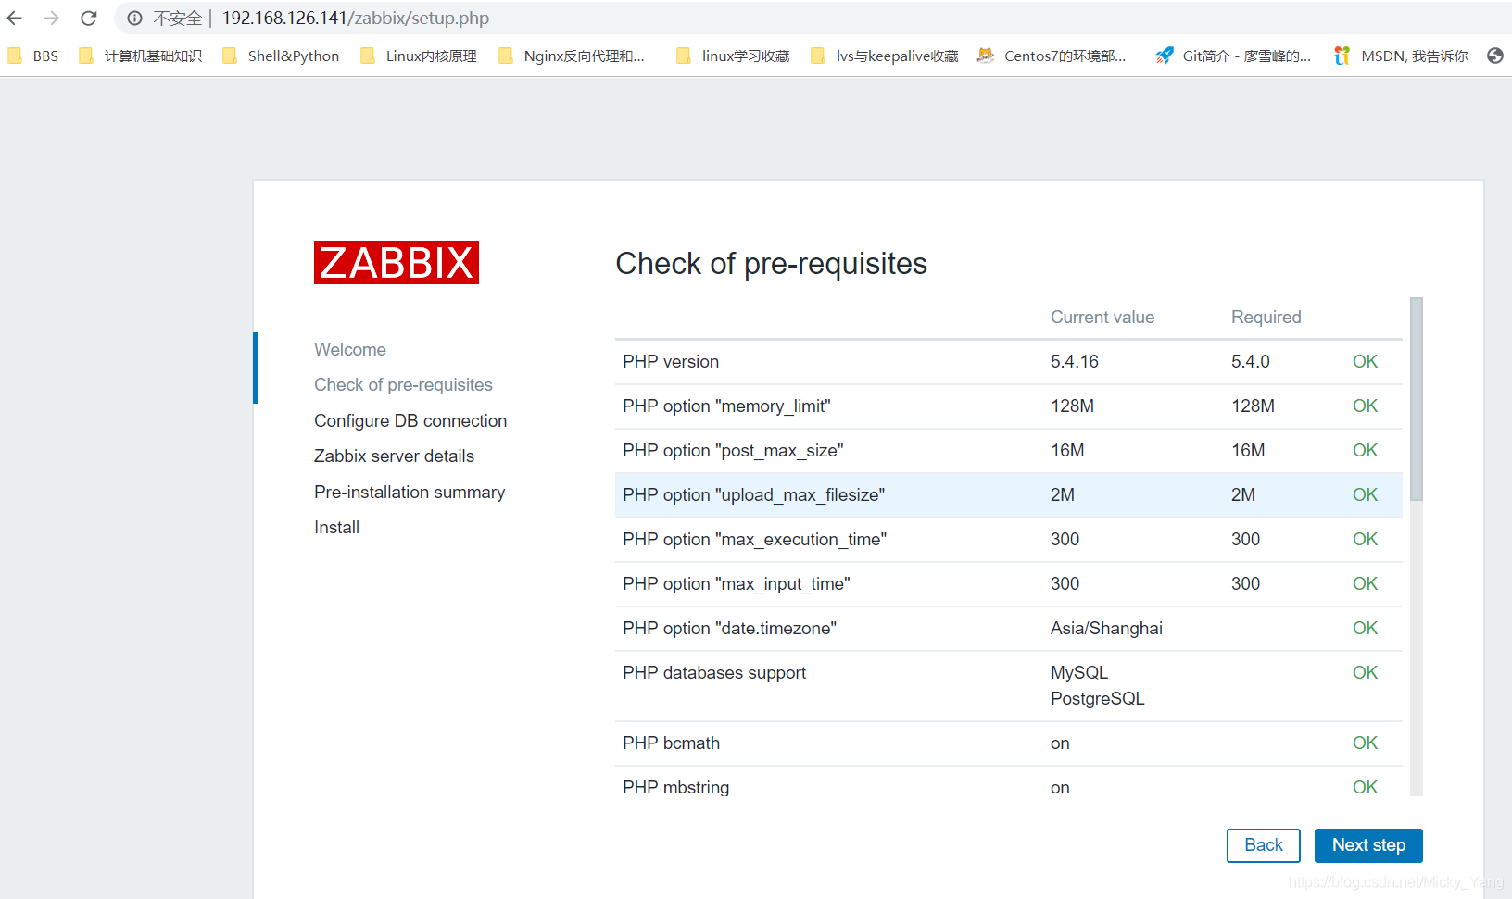The height and width of the screenshot is (899, 1512).
Task: Click the PHP option "max_input_time" row
Action: pos(1008,584)
